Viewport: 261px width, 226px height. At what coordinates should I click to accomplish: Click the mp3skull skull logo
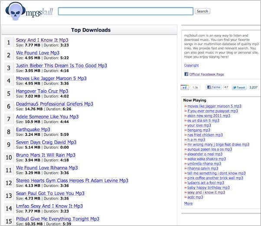click(x=15, y=11)
